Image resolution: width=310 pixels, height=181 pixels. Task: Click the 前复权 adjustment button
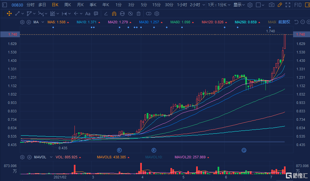tap(284, 22)
